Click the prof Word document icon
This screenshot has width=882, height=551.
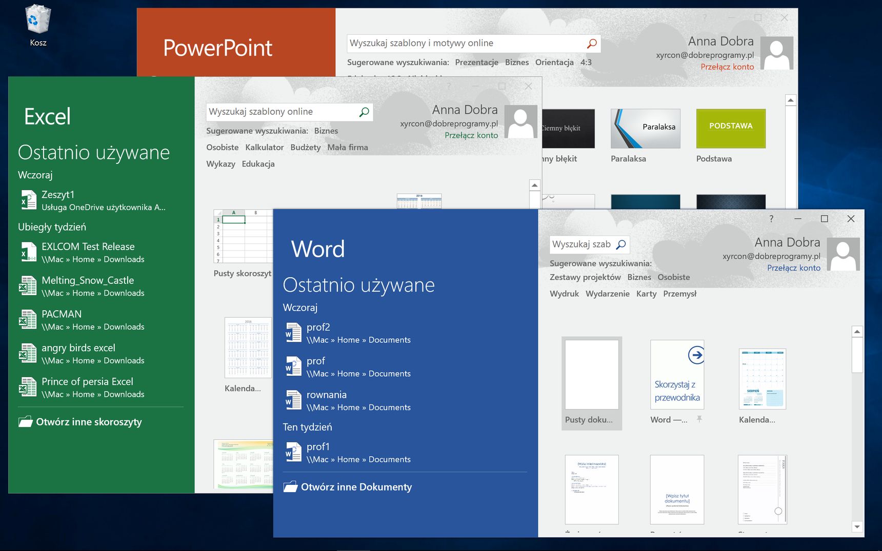[x=293, y=366]
